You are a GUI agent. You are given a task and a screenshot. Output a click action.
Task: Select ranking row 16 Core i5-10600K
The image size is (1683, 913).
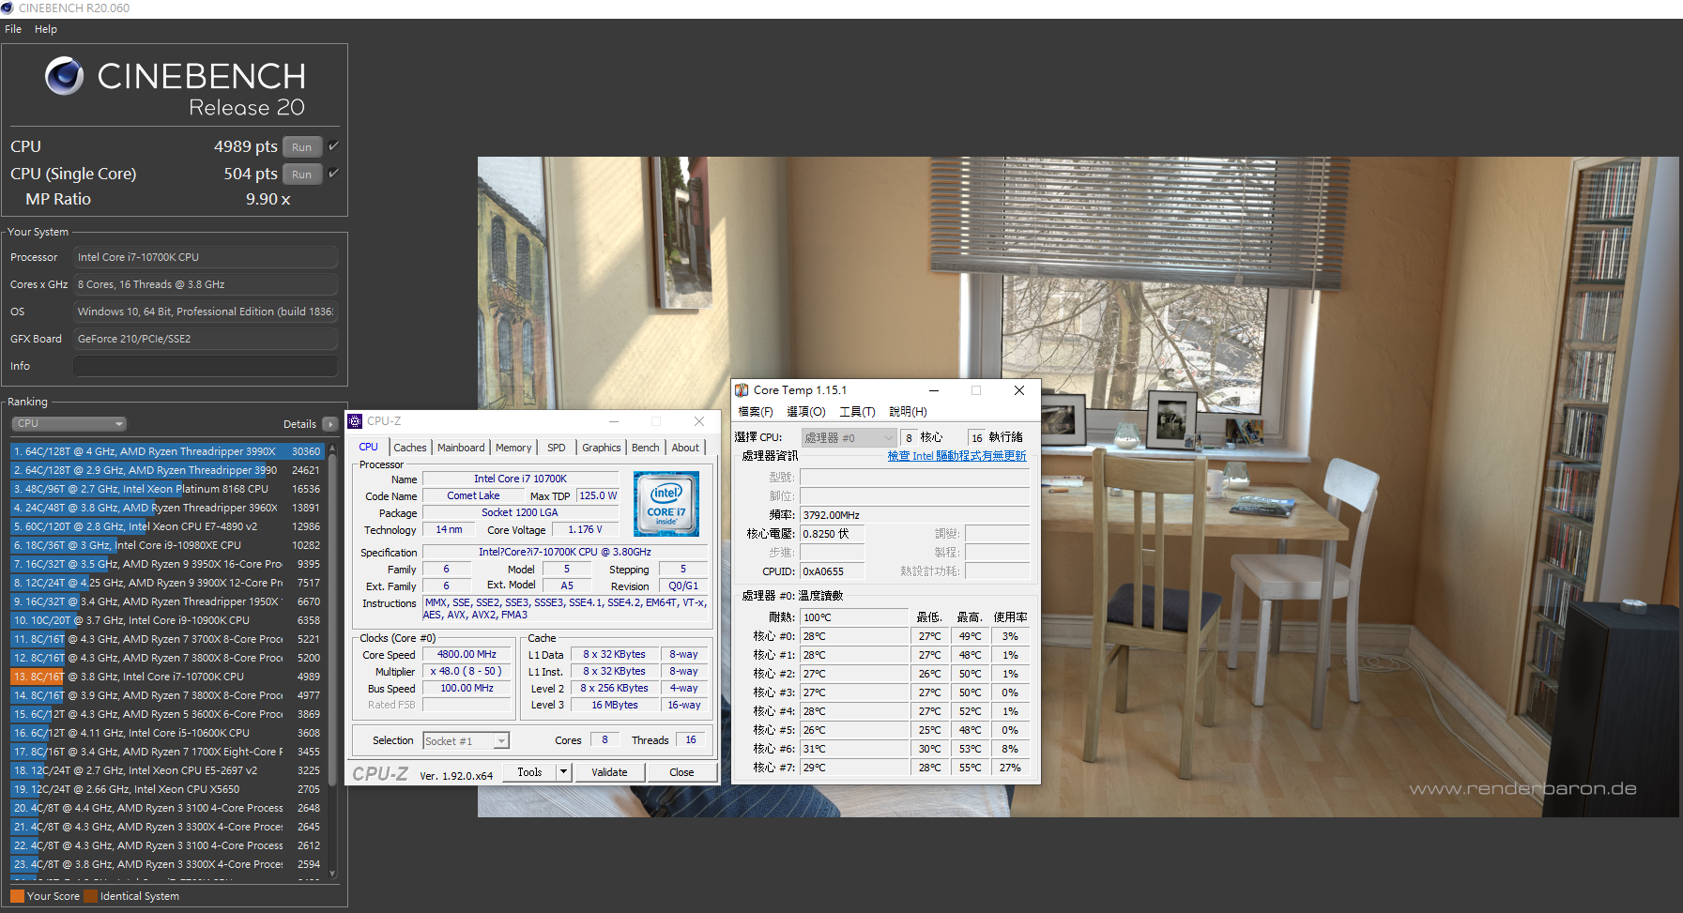[x=167, y=733]
